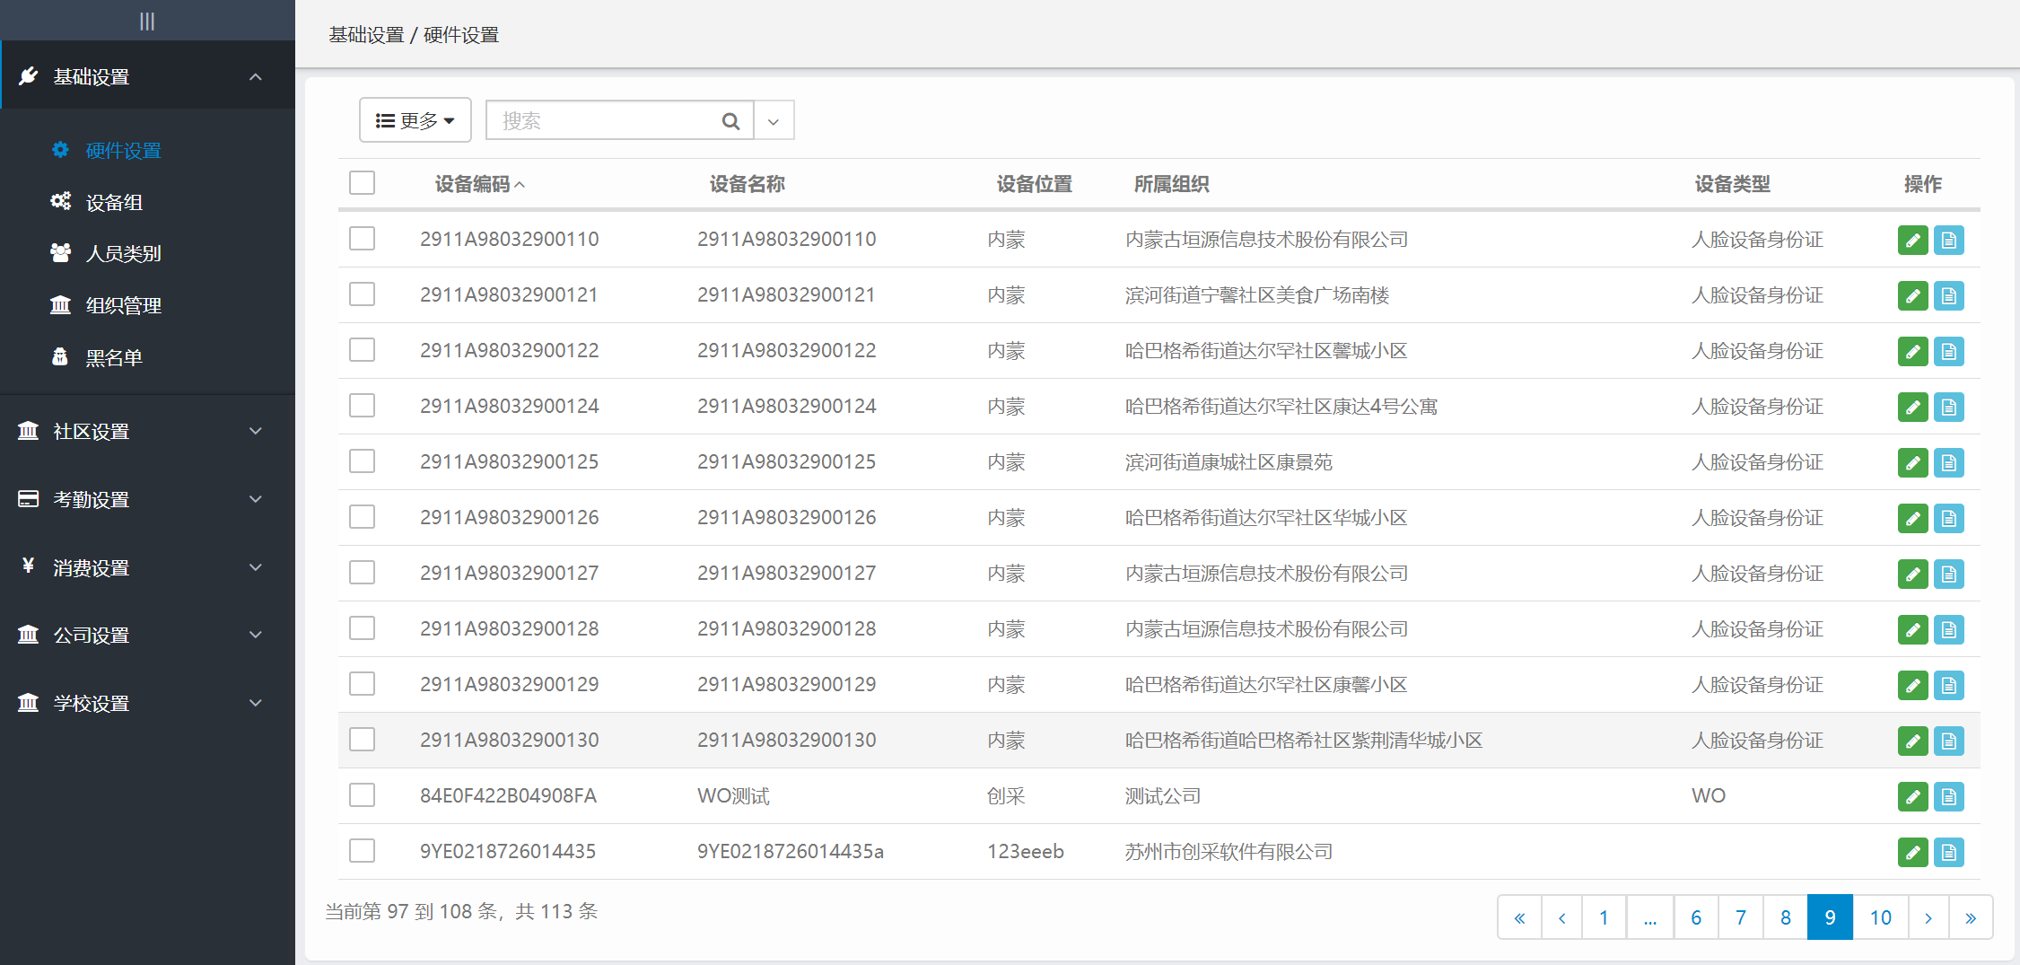Screen dimensions: 2020x965
Task: Select the checkbox for row 84E0F422B04908FA
Action: 362,795
